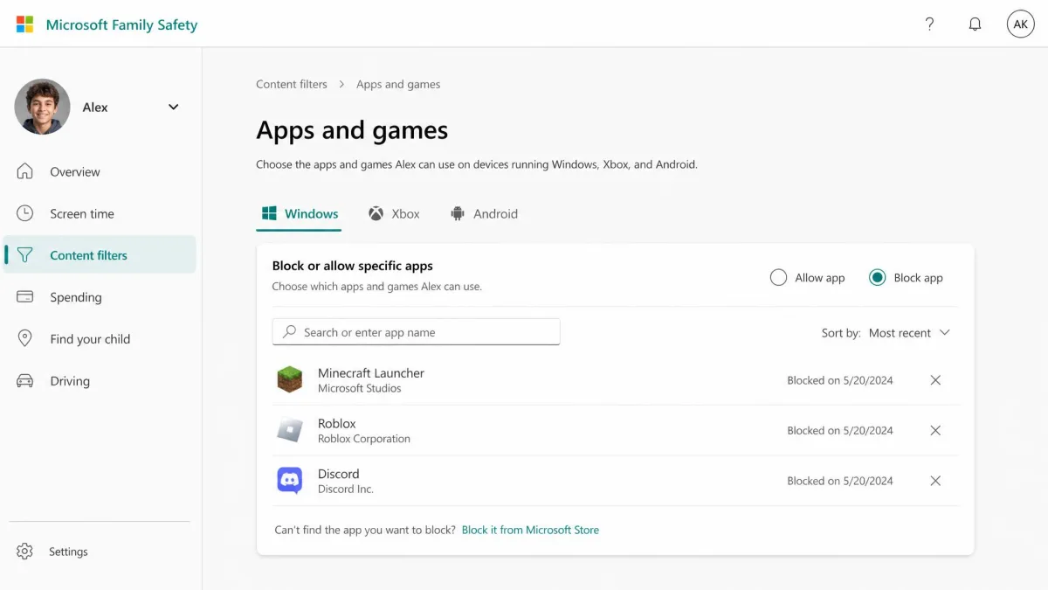1048x590 pixels.
Task: Expand the Alex member dropdown chevron
Action: [x=173, y=108]
